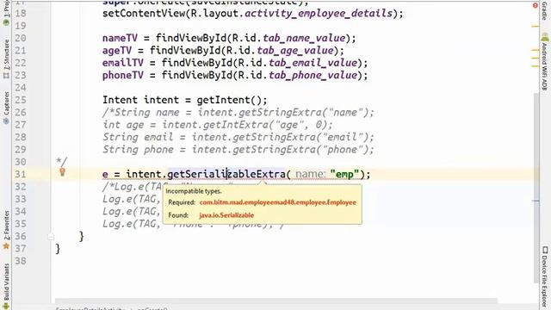Click the required Employee type in tooltip

[277, 202]
